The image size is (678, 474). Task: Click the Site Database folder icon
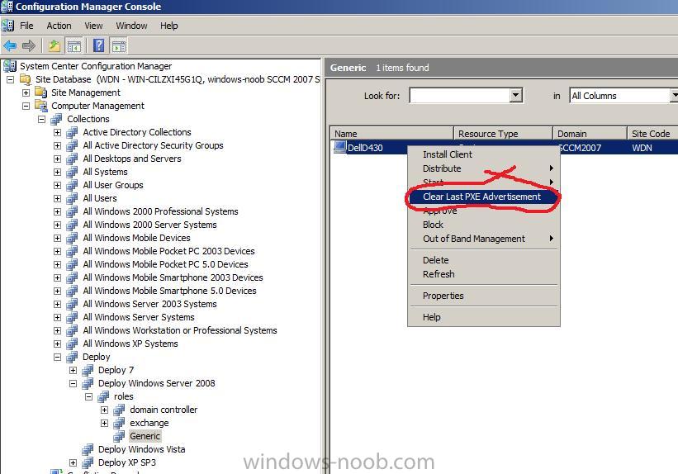[26, 79]
